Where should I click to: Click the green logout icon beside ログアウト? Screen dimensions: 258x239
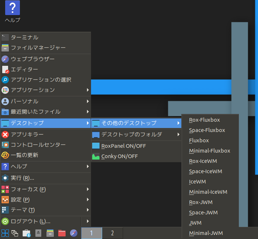[5, 221]
